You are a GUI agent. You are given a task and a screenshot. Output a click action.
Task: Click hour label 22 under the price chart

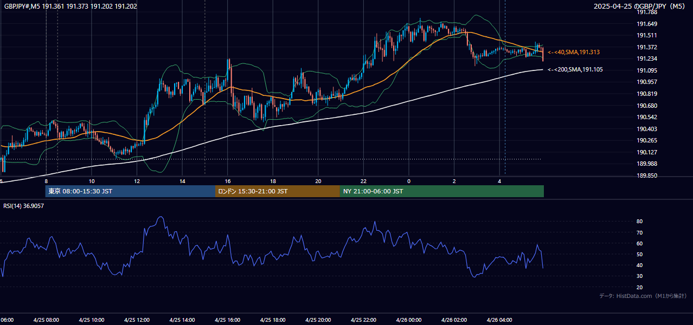coord(363,181)
